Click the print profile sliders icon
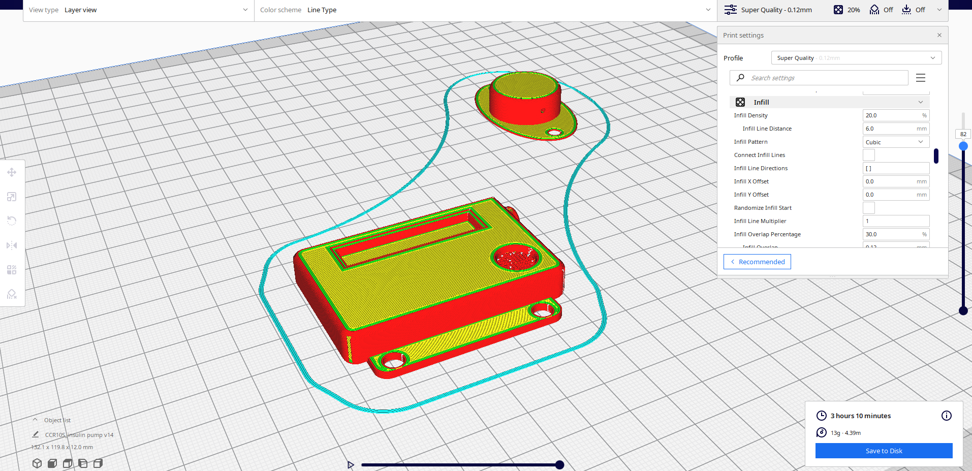 click(731, 10)
